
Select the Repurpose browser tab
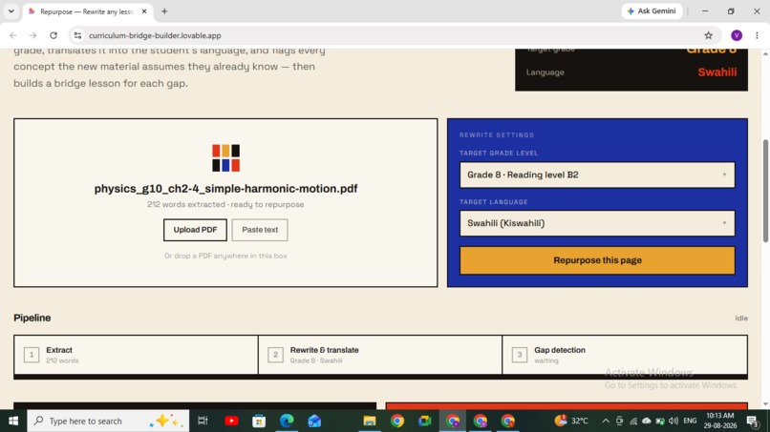(87, 11)
